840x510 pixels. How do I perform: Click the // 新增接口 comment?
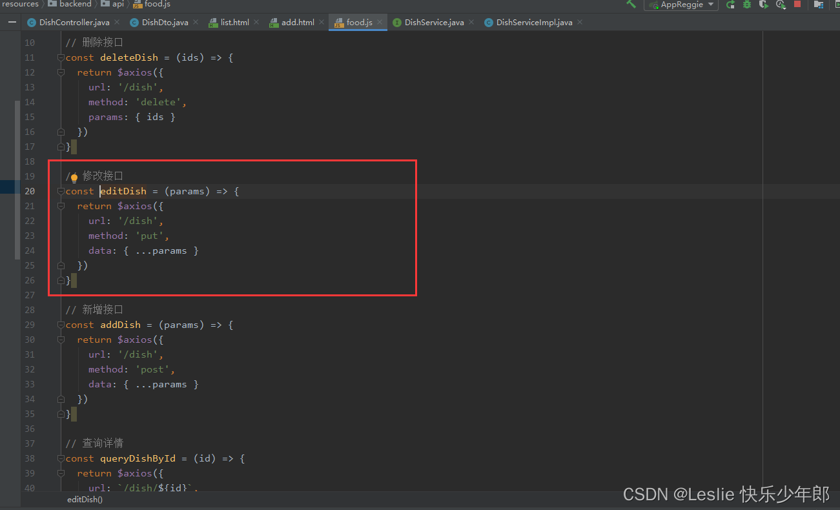tap(94, 310)
